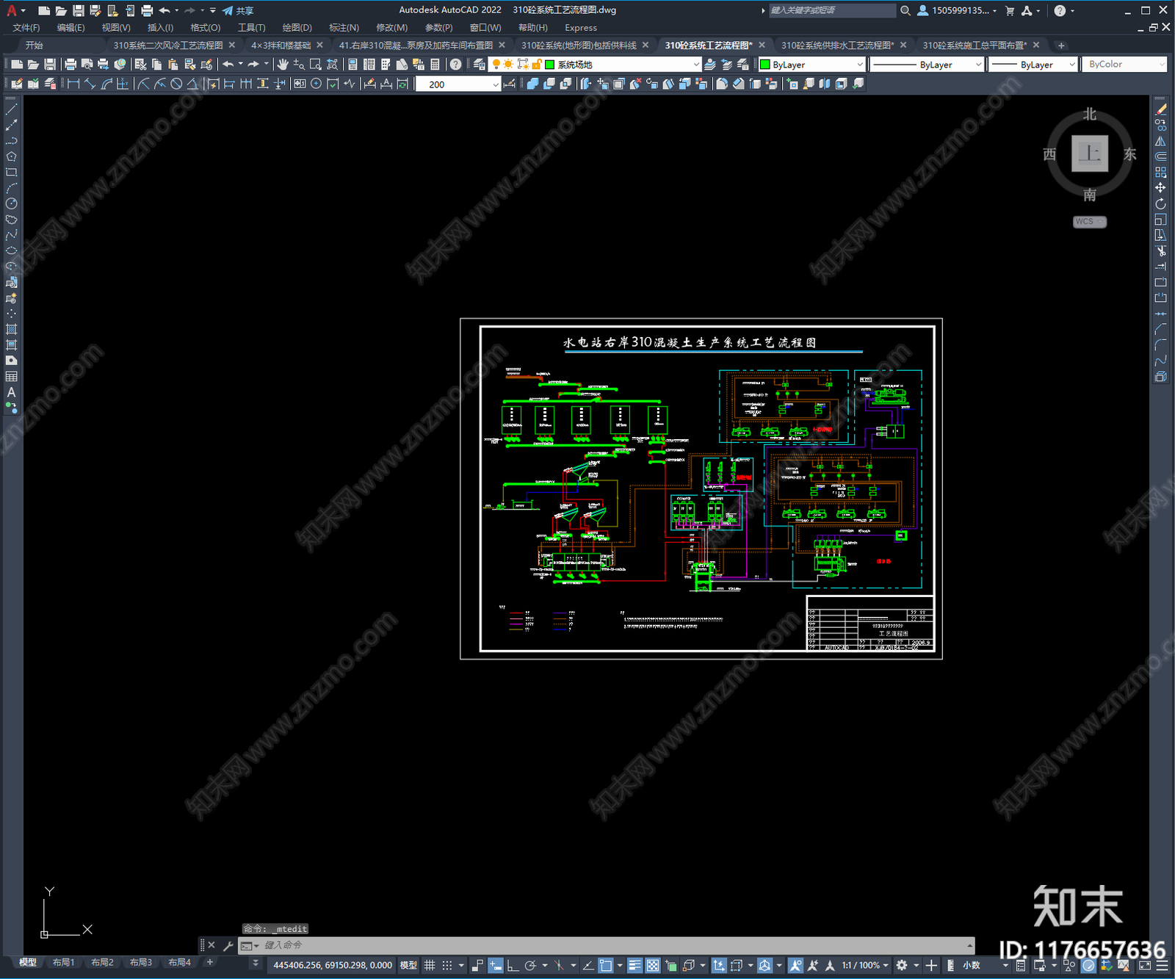Open the ByLayer color dropdown

point(811,65)
